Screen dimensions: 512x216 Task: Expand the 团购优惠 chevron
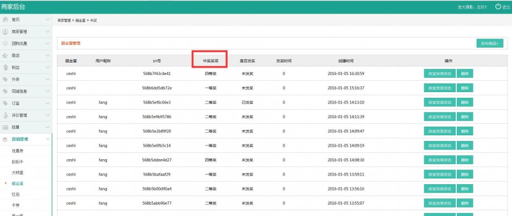click(48, 43)
